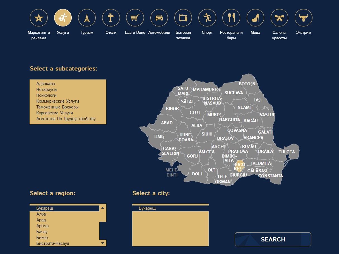Open the bull head Extreme icon

[x=303, y=18]
